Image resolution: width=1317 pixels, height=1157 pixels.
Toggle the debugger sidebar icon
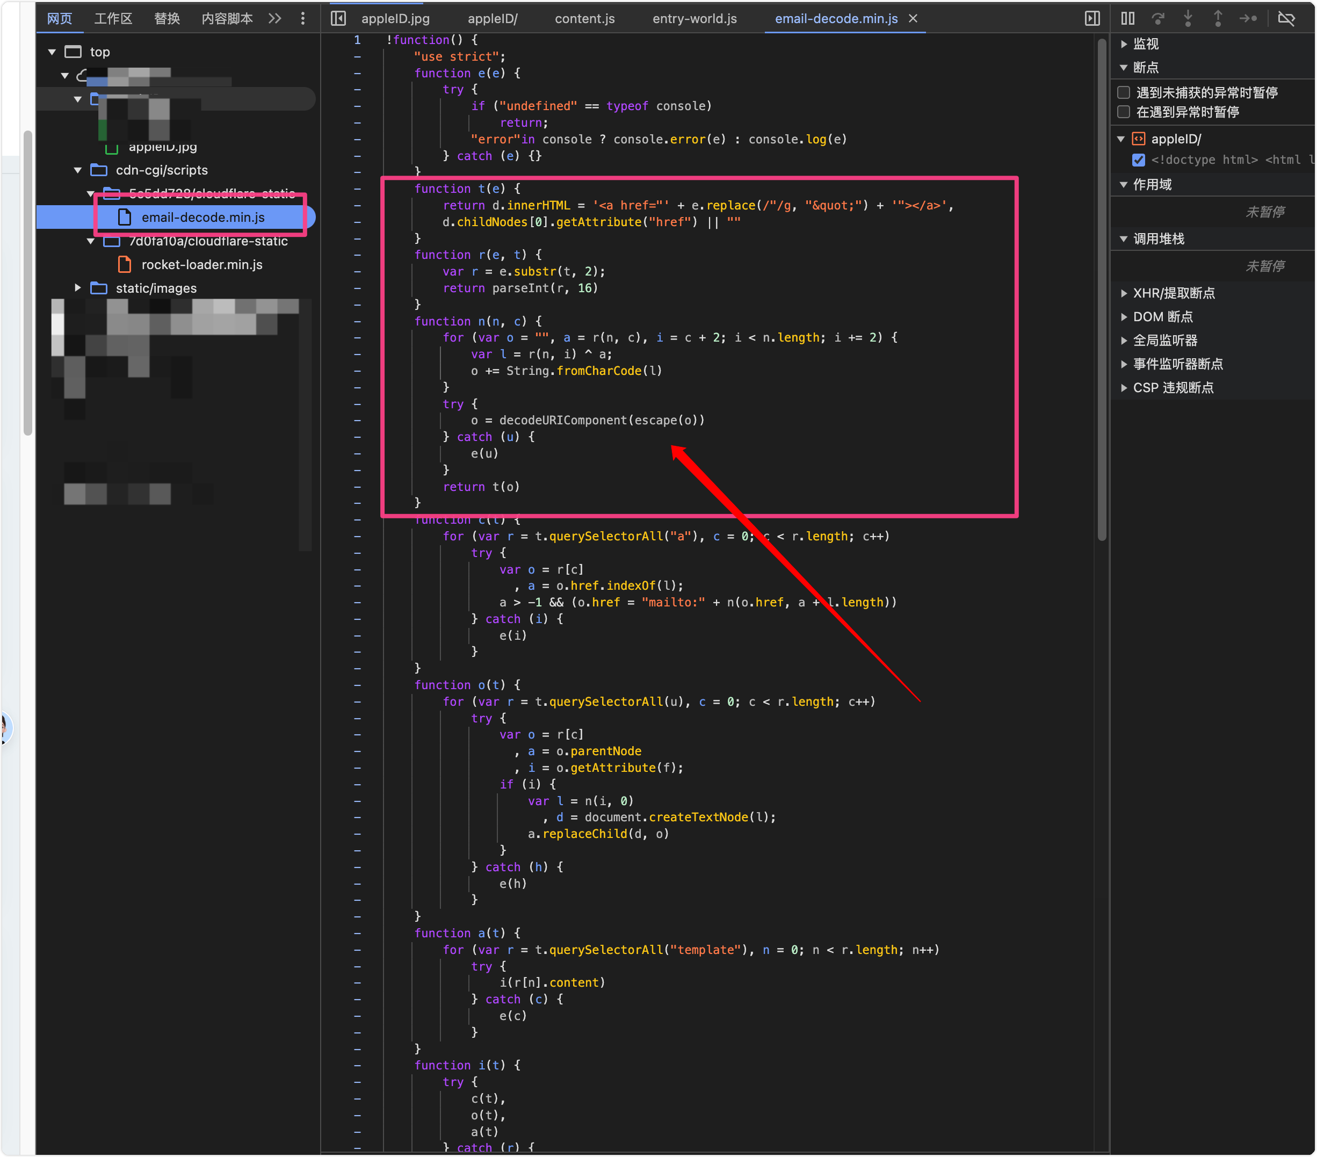(x=1092, y=19)
